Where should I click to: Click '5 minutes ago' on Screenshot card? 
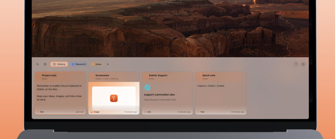click(131, 112)
